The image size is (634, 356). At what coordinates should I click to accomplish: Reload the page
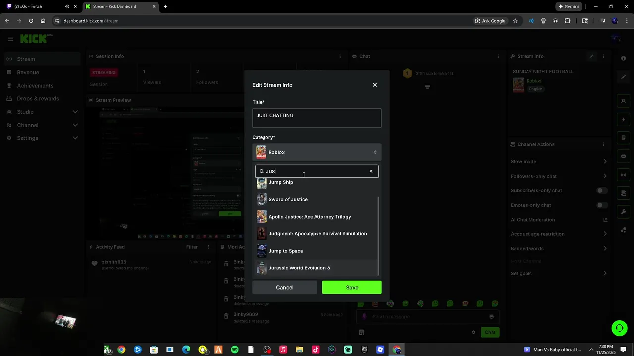tap(31, 21)
